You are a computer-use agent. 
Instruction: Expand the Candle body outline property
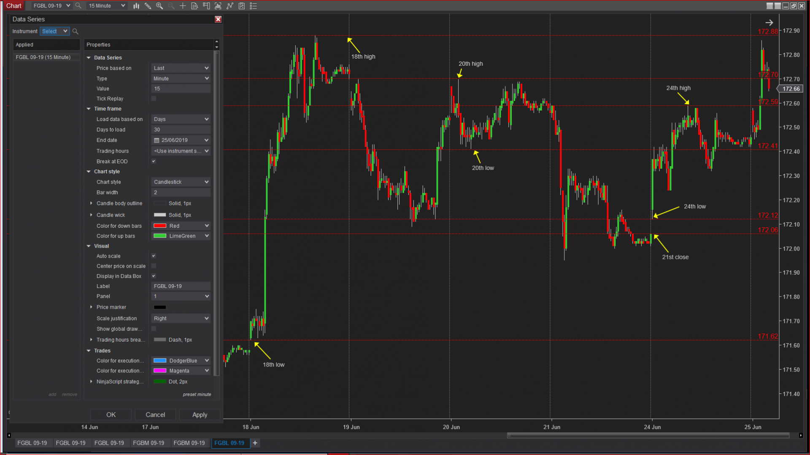tap(91, 203)
